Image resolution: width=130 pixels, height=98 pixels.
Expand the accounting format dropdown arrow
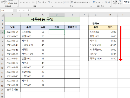click(96, 2)
